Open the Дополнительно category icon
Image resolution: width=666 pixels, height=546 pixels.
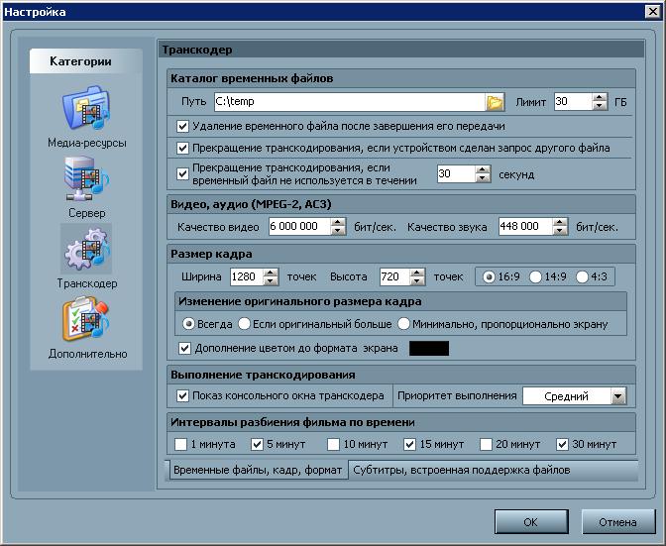click(x=86, y=319)
